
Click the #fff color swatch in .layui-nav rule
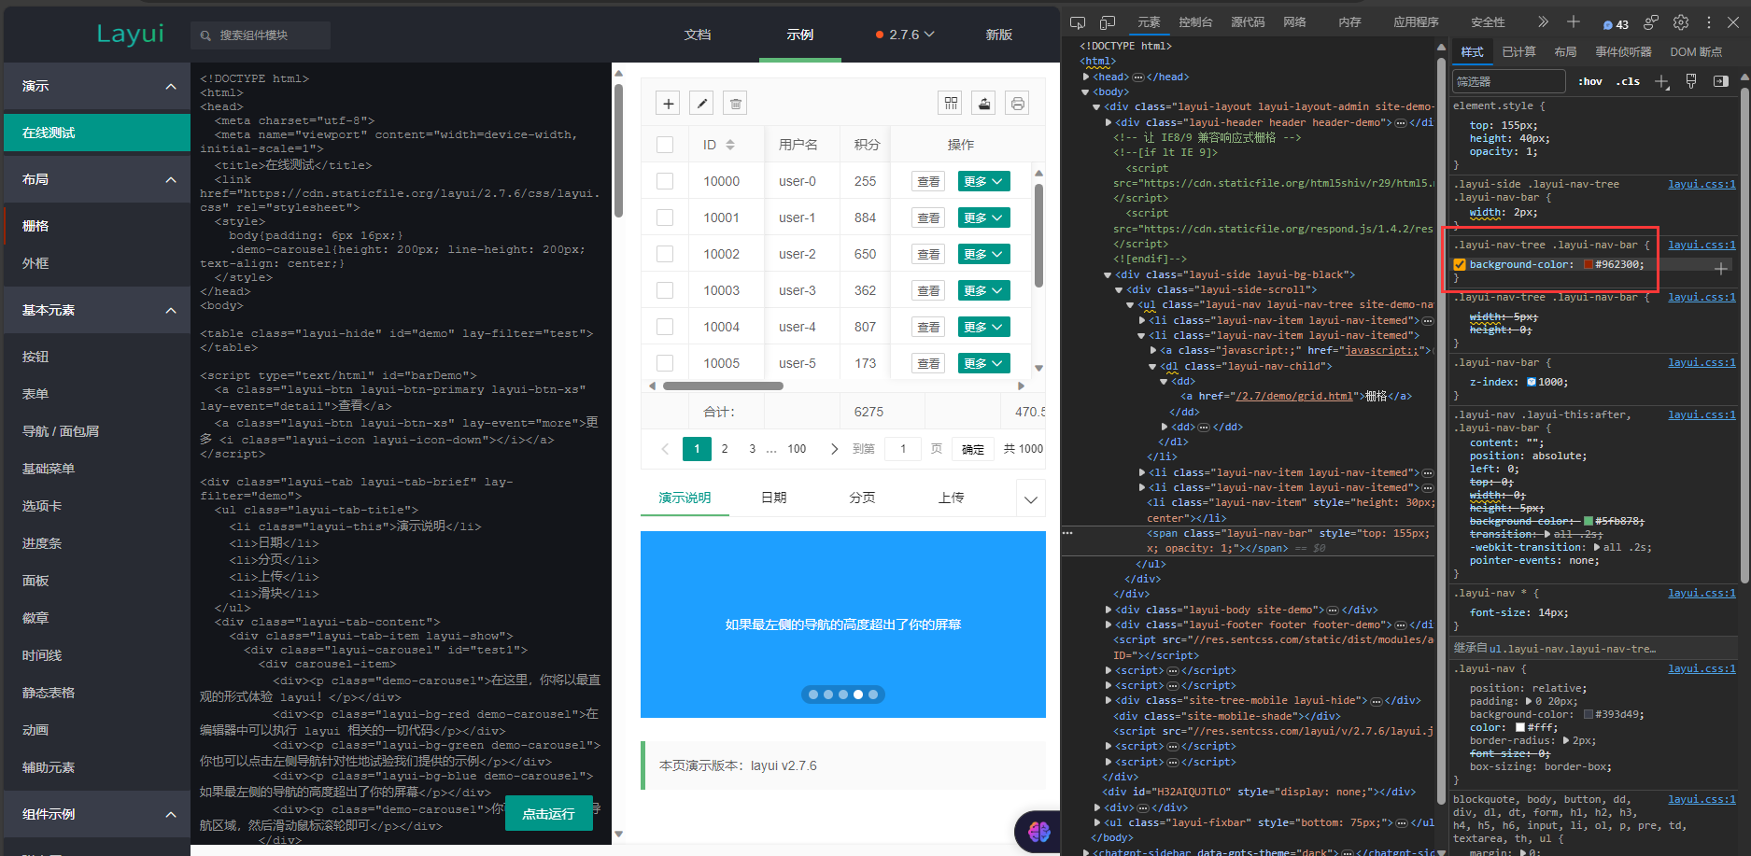[x=1520, y=728]
